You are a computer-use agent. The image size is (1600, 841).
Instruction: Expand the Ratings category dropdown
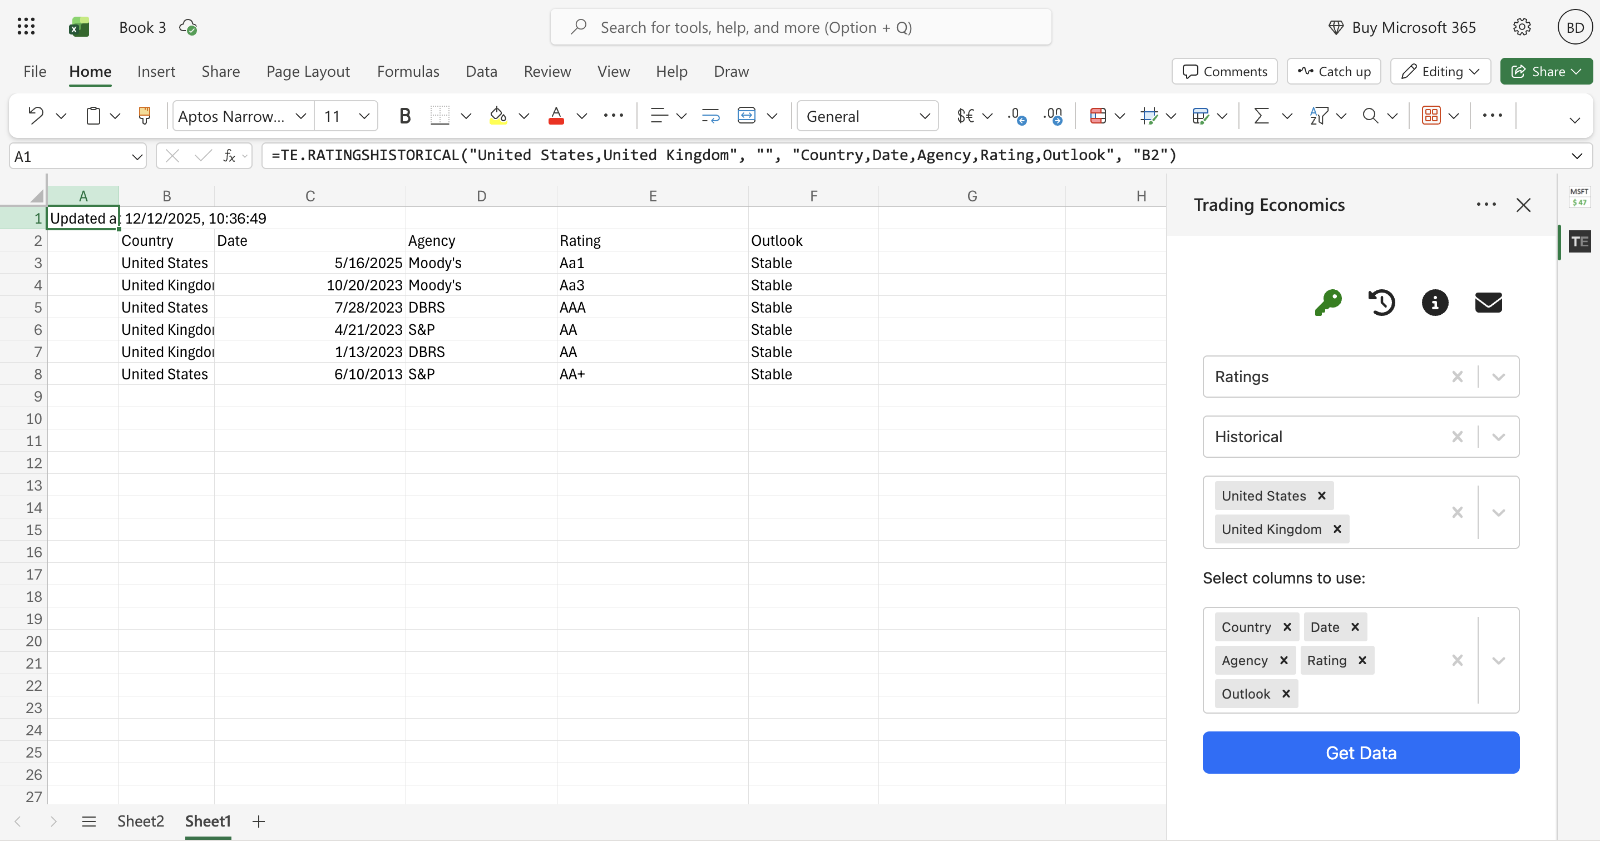[1499, 377]
